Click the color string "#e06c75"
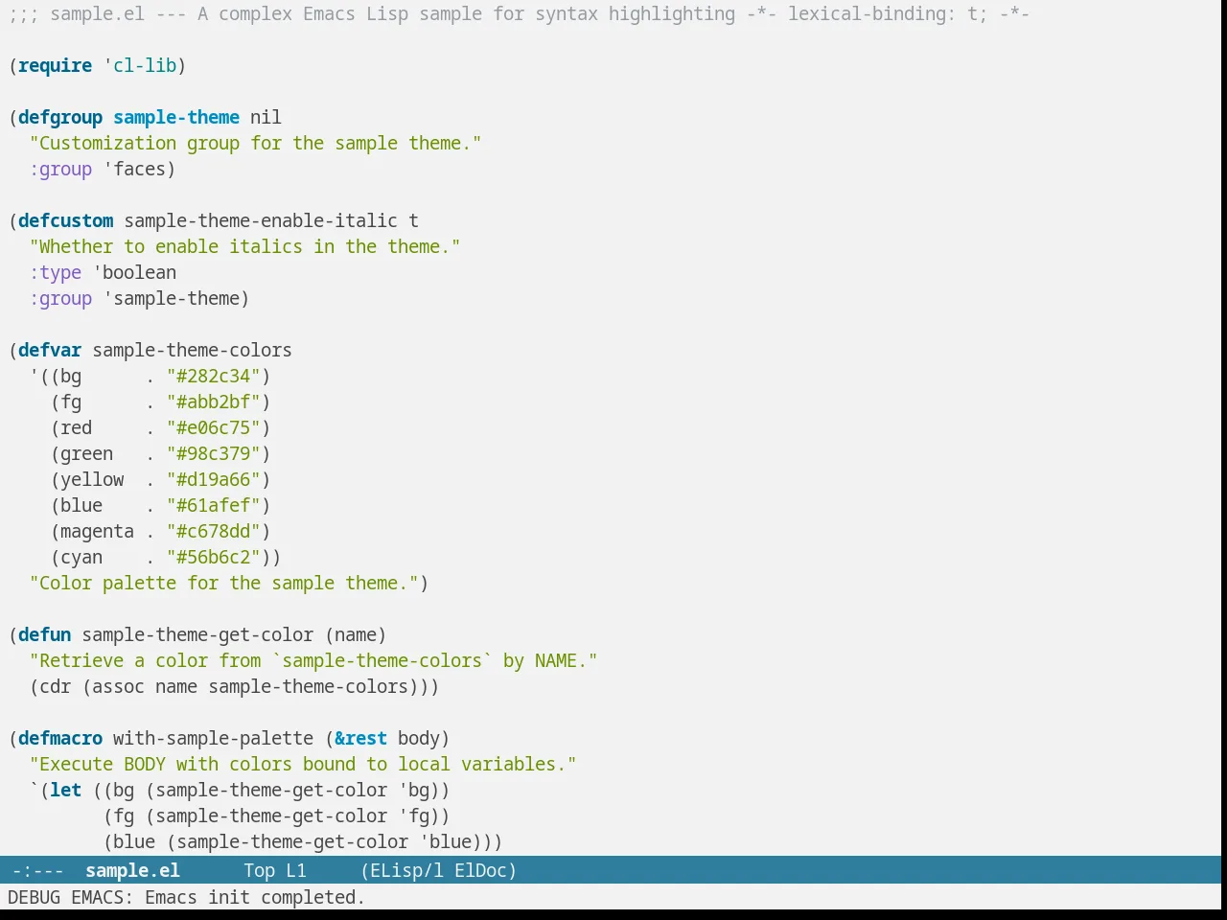This screenshot has width=1227, height=920. pos(214,427)
